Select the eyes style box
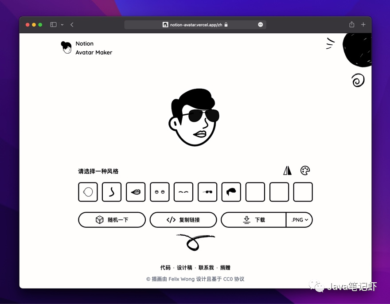Screen dimensions: 390x304 coord(160,192)
